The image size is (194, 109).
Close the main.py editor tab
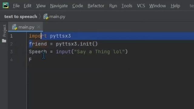(x=38, y=27)
